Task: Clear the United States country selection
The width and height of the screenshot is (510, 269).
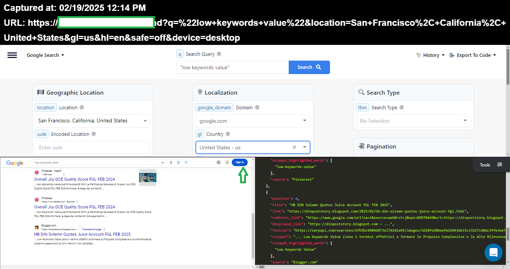Action: click(x=294, y=147)
